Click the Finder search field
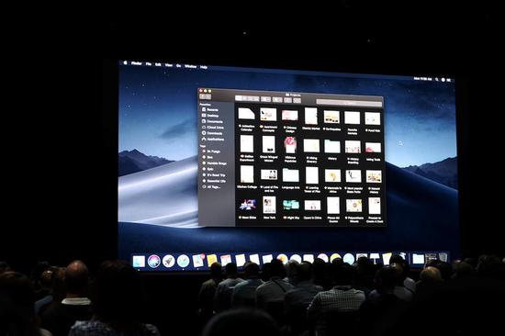This screenshot has height=336, width=505. click(x=349, y=103)
